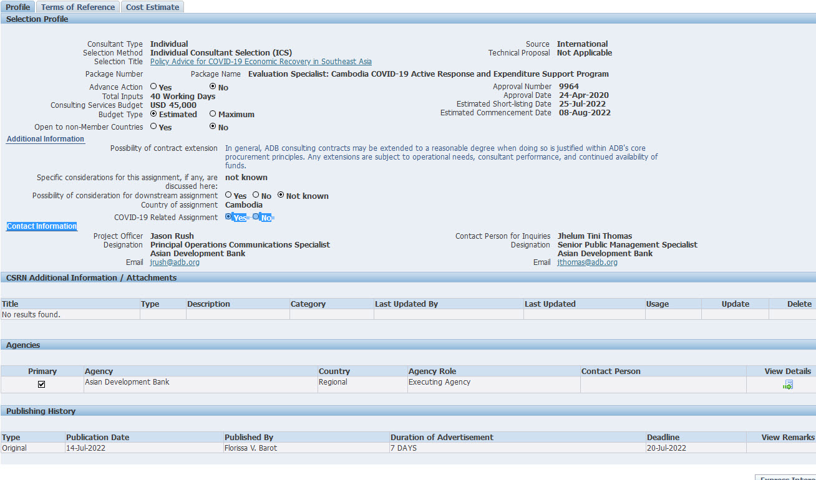Click the approval number 9964
The image size is (816, 480).
[569, 87]
